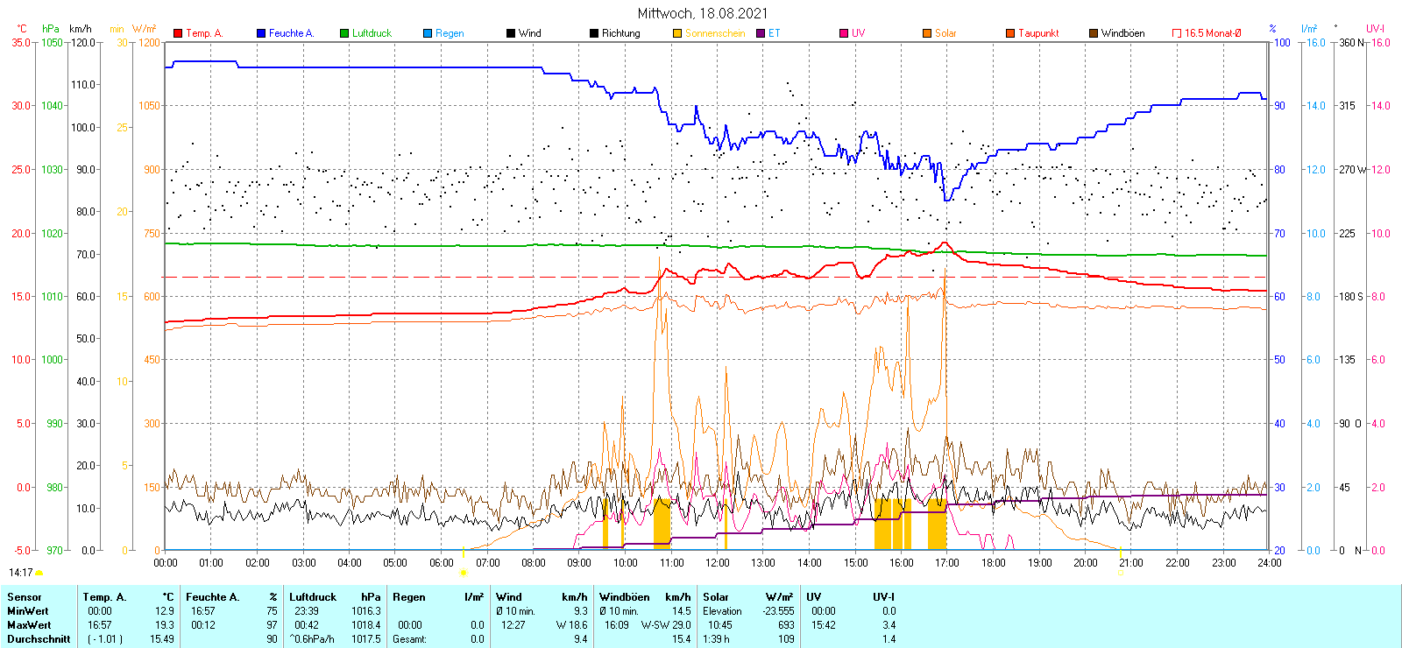Click the 'Solar' table column header
This screenshot has height=648, width=1402.
pyautogui.click(x=716, y=597)
